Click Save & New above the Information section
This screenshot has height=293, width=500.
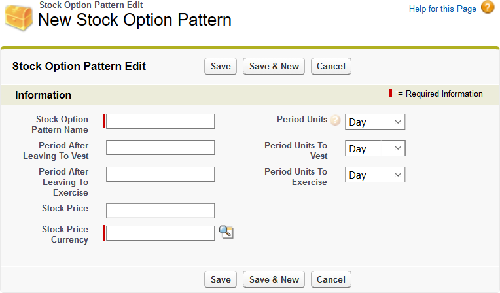pyautogui.click(x=274, y=66)
